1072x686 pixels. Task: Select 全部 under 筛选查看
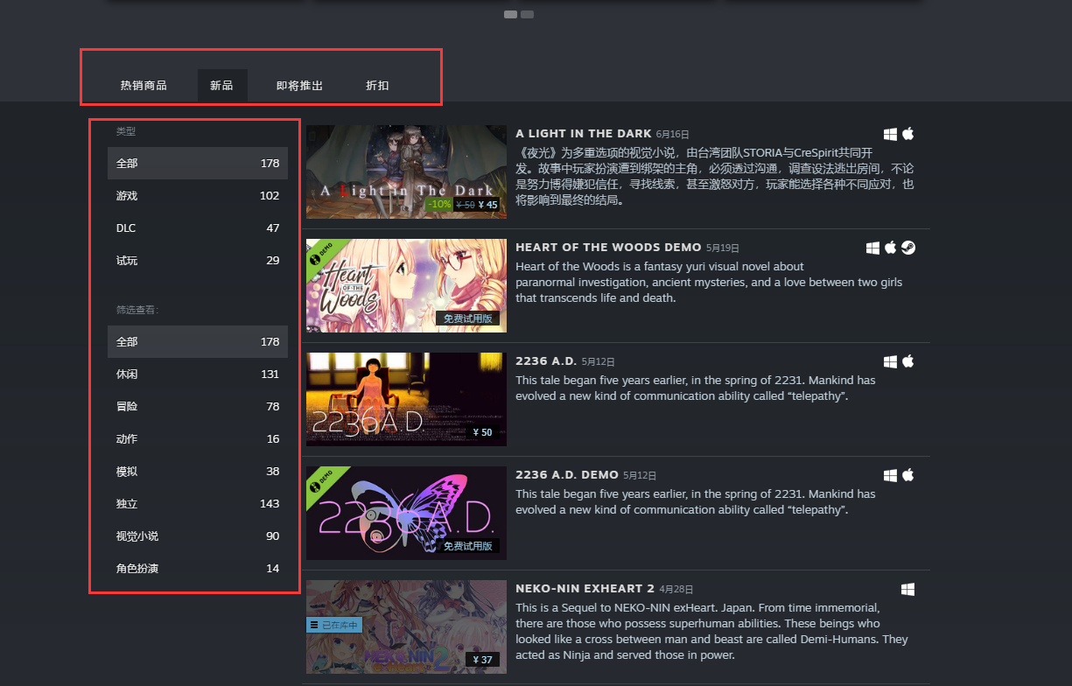click(198, 342)
